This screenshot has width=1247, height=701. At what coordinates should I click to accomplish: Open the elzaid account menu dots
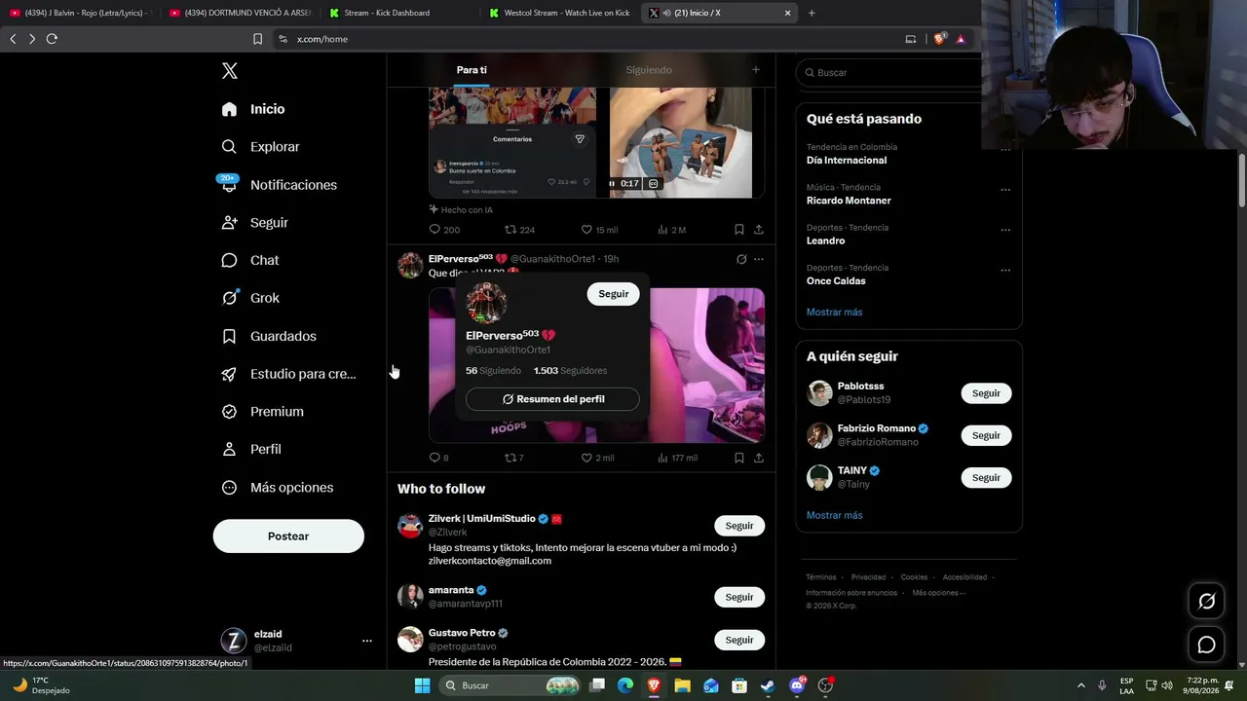(367, 641)
